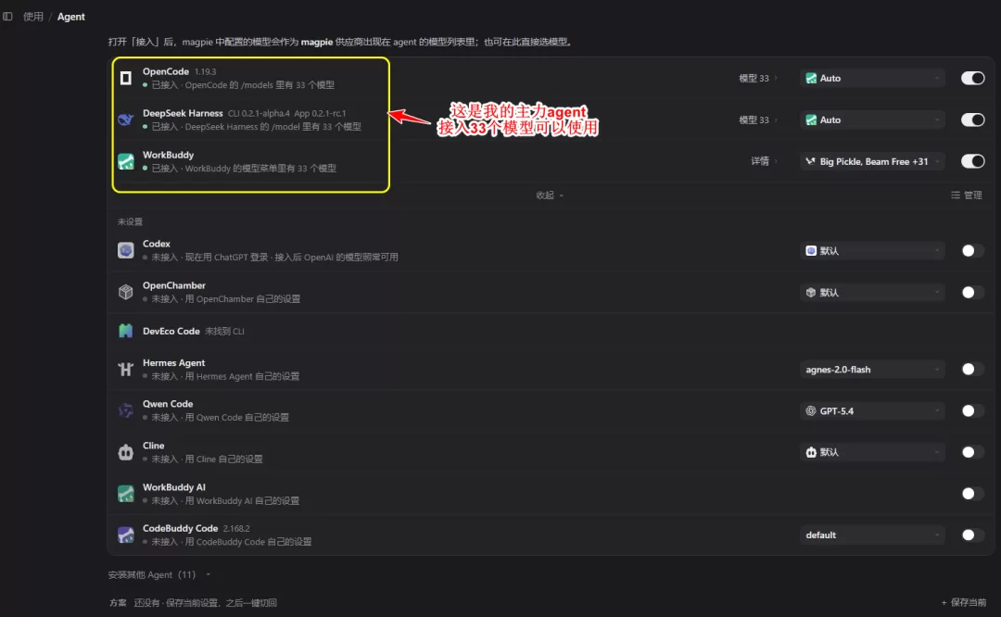
Task: Click the Cline robot icon
Action: [x=126, y=452]
